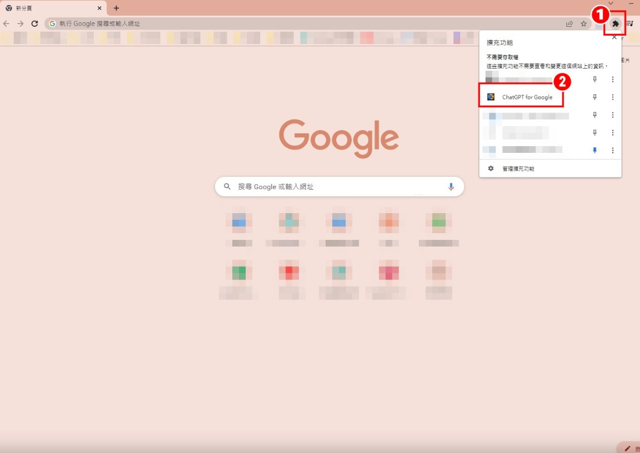The width and height of the screenshot is (640, 453).
Task: Toggle pin for first extension in list
Action: (595, 80)
